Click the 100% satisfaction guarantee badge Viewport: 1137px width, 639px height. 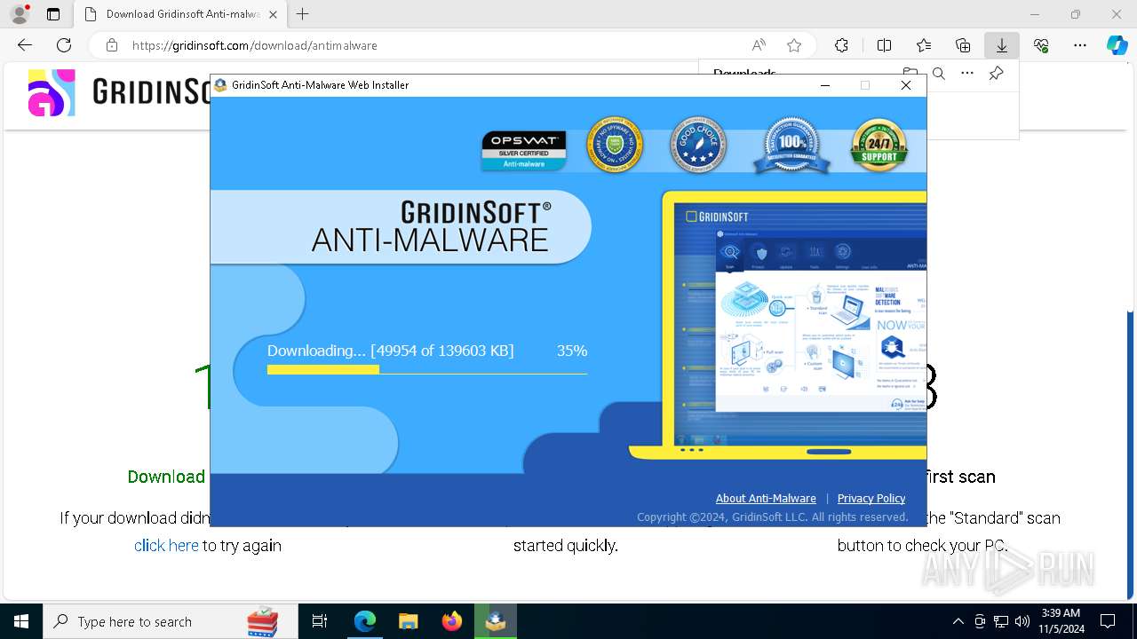pyautogui.click(x=791, y=145)
